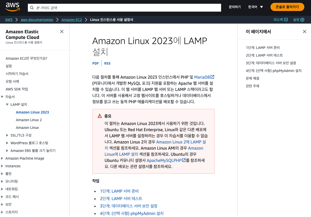Open 'Amazon Linux에 LAMP 설치' link
The image size is (311, 217).
(121, 154)
